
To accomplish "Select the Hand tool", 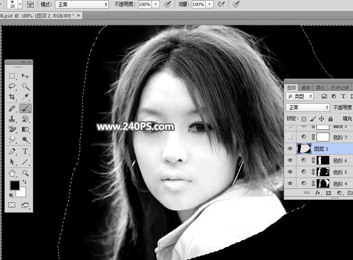I will point(12,173).
